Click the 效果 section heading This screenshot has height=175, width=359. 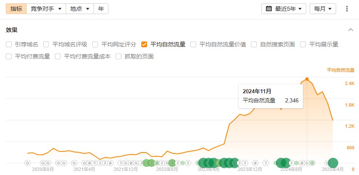coord(12,30)
